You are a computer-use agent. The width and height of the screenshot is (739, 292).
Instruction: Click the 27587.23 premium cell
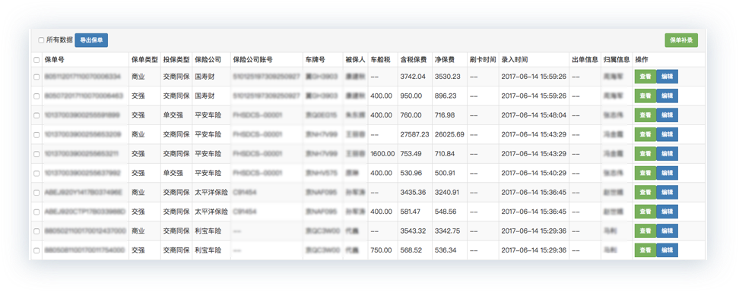[x=415, y=134]
